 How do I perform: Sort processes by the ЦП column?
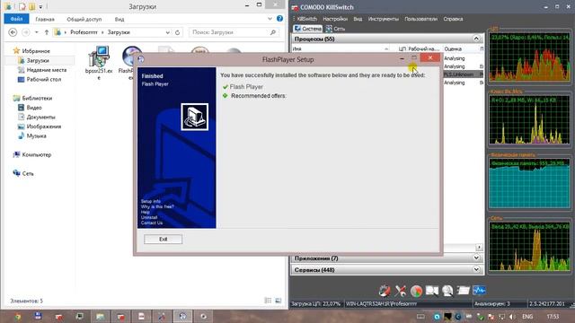click(402, 48)
